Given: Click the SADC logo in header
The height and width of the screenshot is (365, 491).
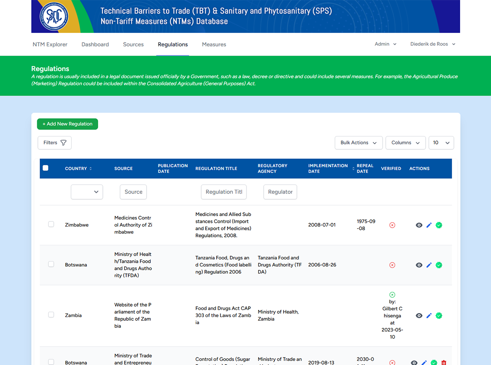Looking at the screenshot, I should click(x=54, y=17).
